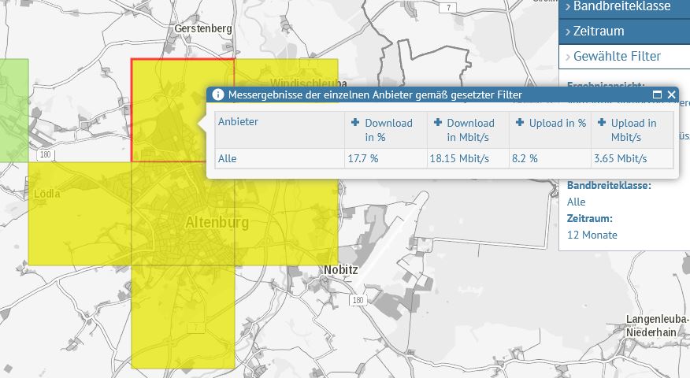
Task: Click the 18.15 Mbit/s download value
Action: tap(458, 158)
